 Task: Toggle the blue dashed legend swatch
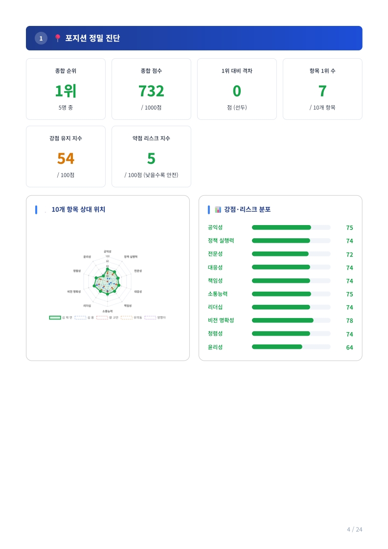point(80,318)
